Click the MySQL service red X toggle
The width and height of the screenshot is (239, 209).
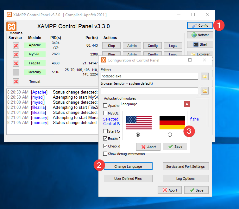pos(16,54)
